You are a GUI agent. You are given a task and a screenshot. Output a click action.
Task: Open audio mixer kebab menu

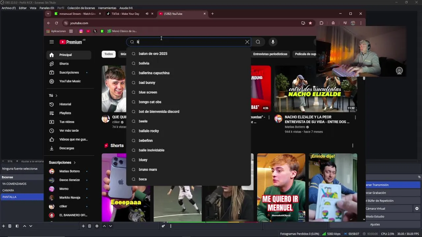tap(170, 226)
